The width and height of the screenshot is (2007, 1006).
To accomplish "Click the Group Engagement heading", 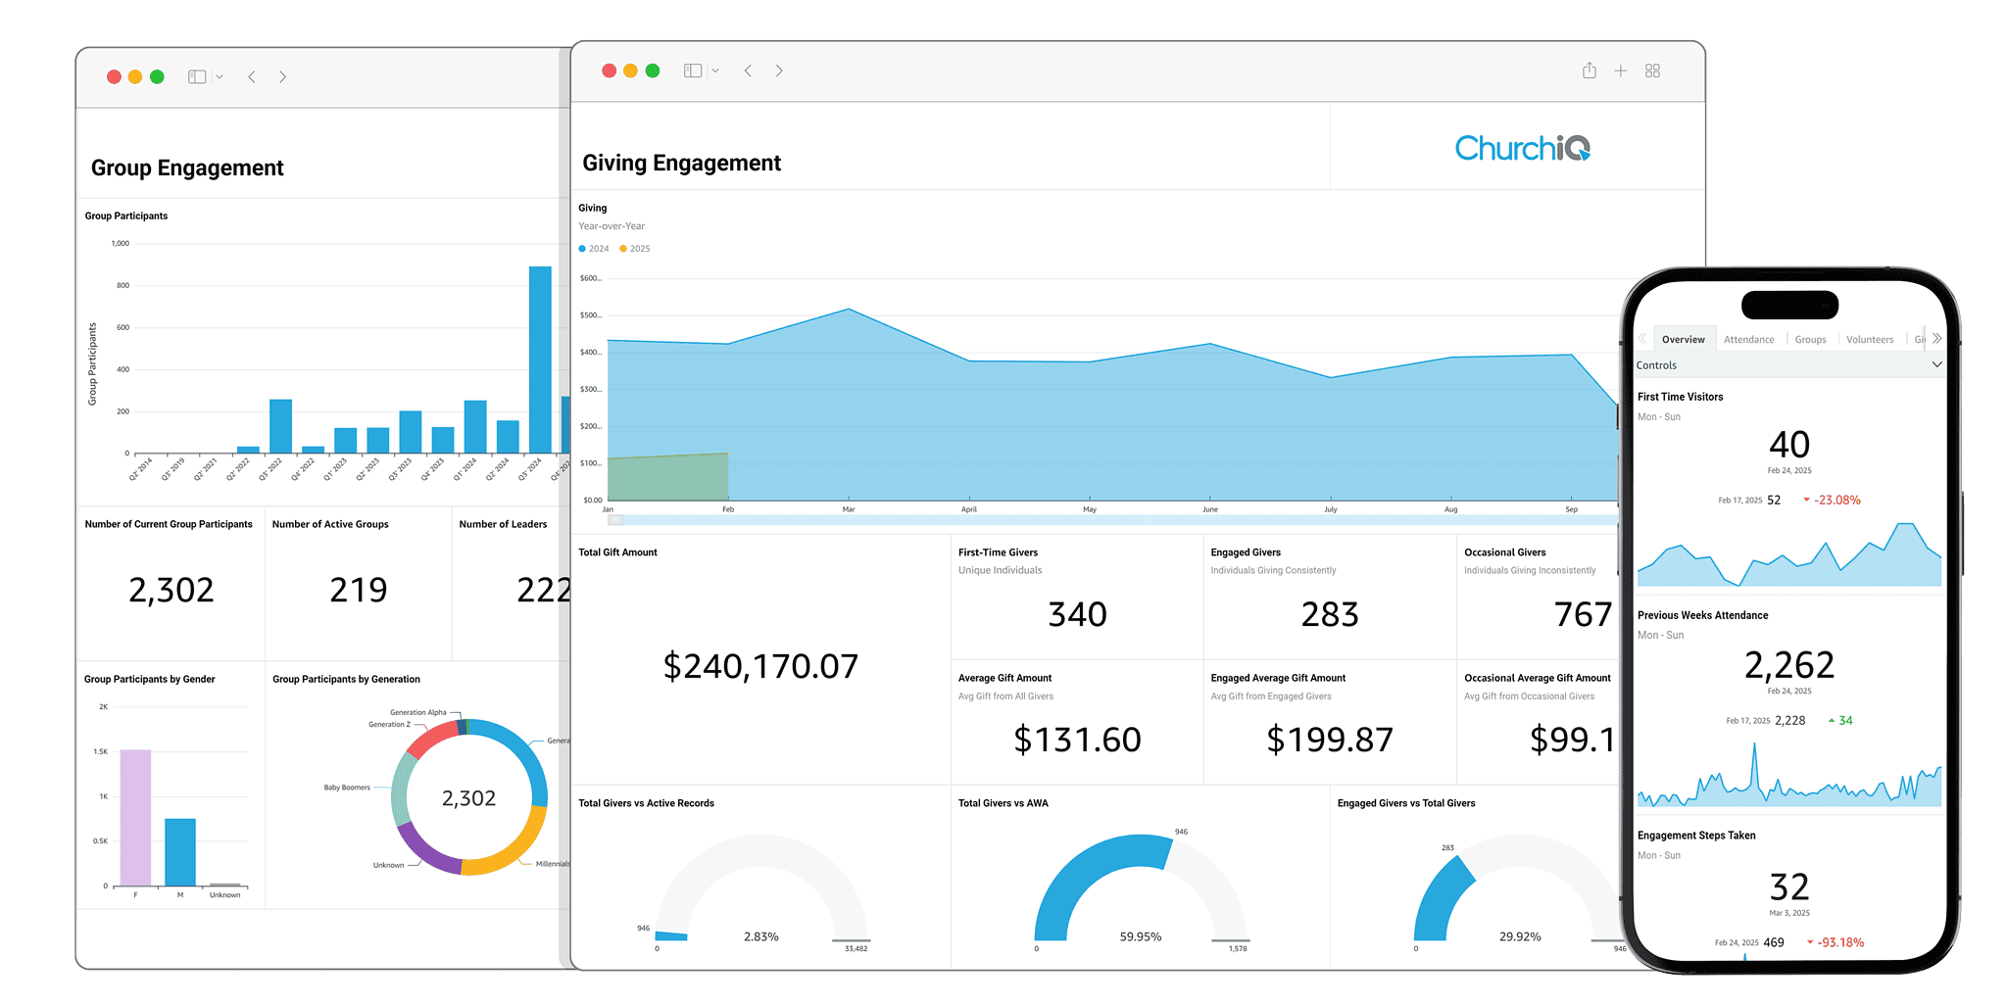I will click(187, 168).
